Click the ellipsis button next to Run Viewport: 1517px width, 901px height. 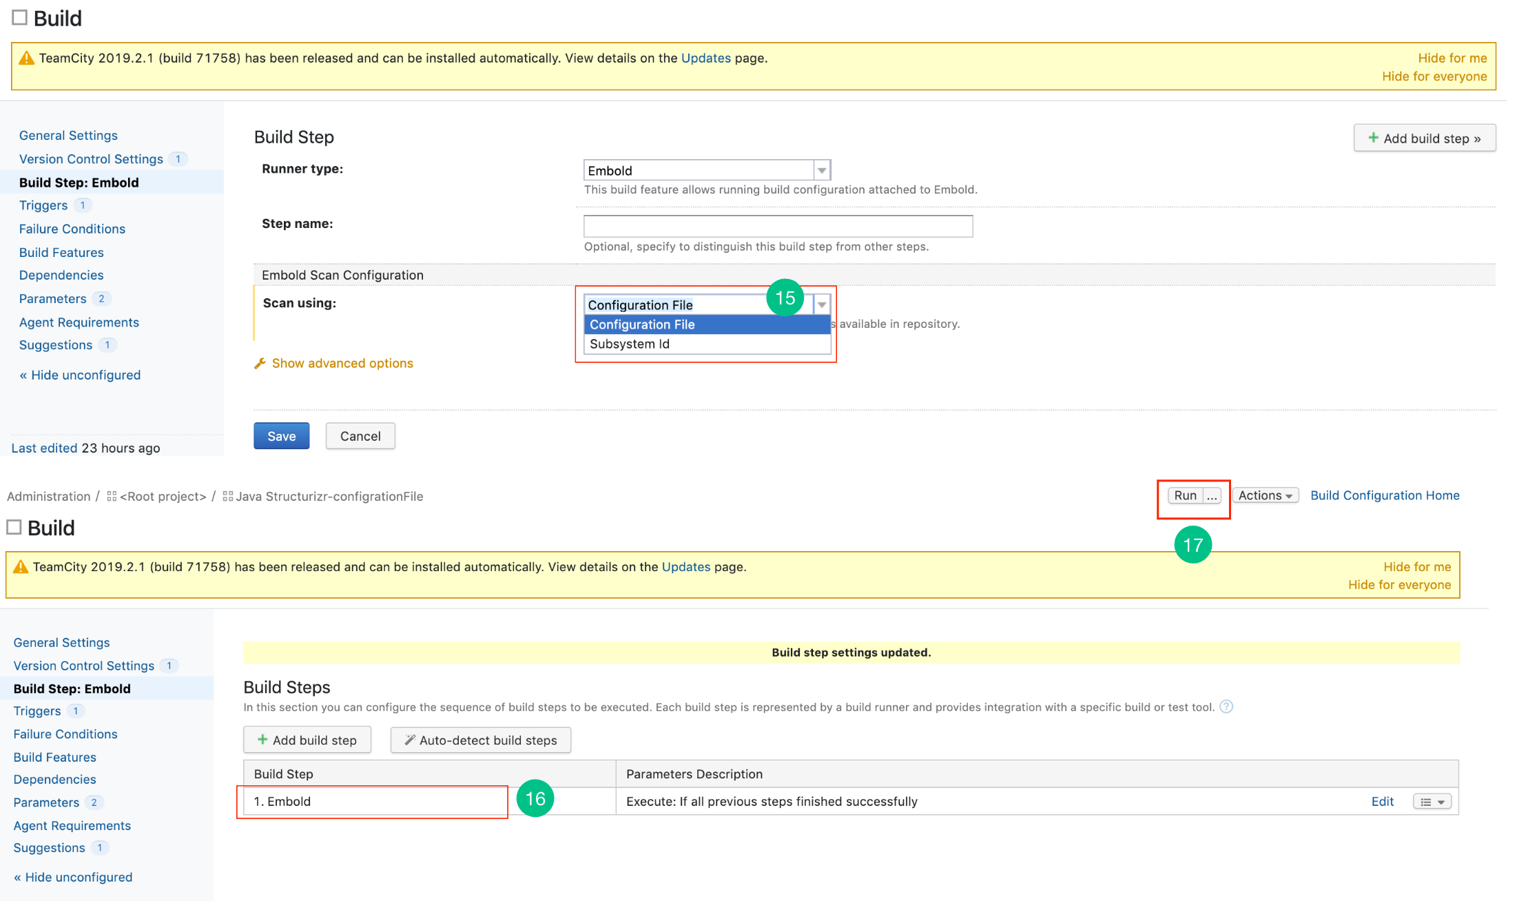pos(1212,495)
